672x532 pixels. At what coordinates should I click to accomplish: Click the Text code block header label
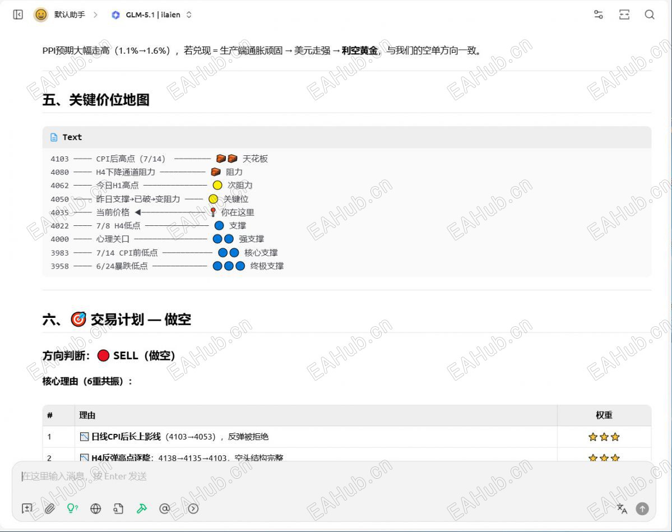point(72,137)
